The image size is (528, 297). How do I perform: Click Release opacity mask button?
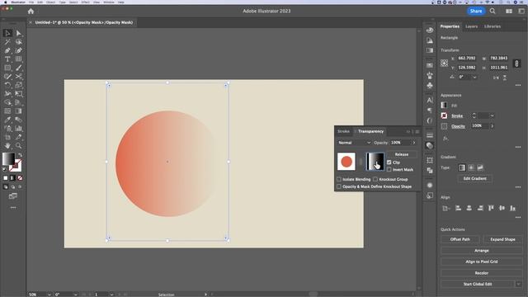402,154
